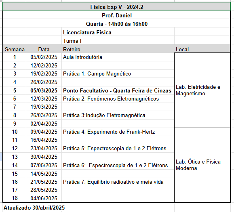Click the Atualizado 30/abril/2025 cell

pos(34,208)
